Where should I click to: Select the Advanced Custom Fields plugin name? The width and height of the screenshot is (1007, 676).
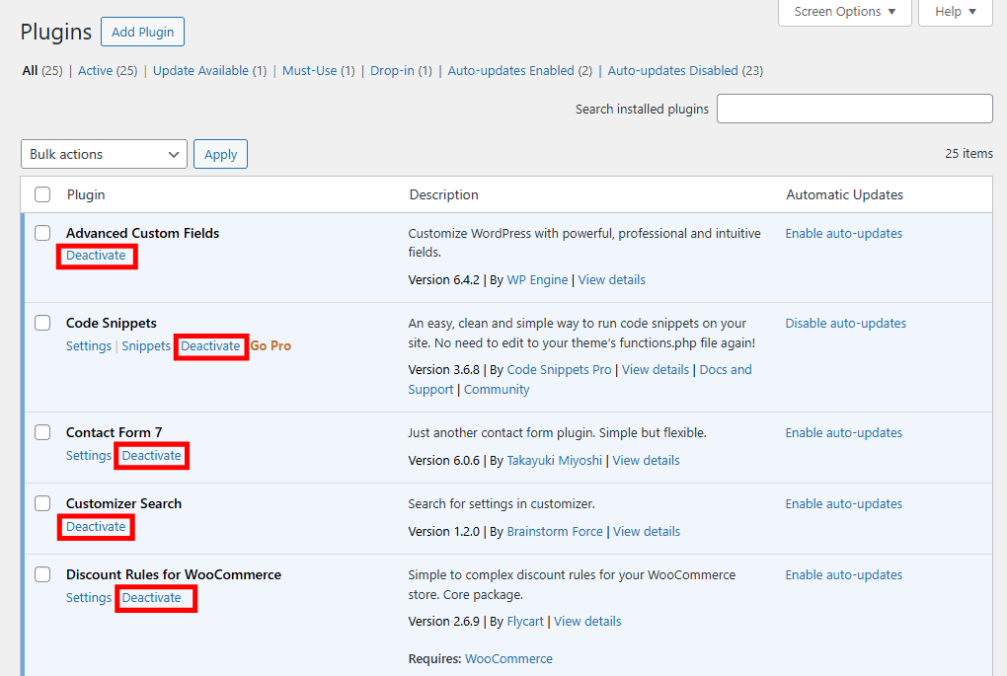coord(142,233)
